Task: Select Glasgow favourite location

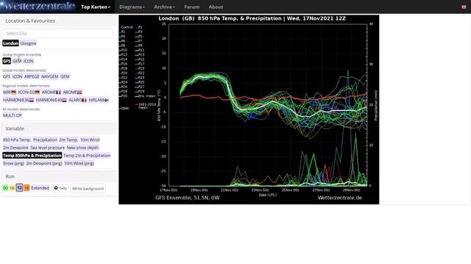Action: [x=28, y=43]
